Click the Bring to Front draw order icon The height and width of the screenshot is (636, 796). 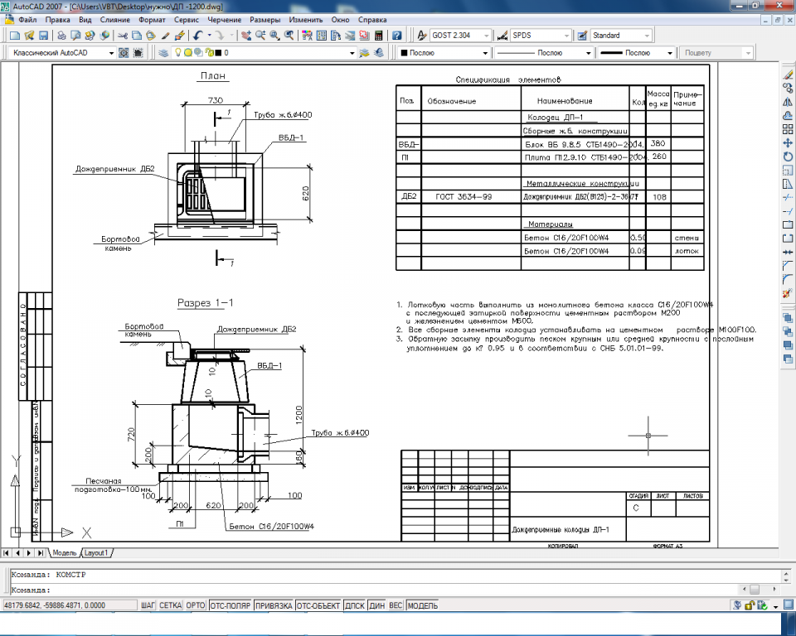tap(788, 318)
